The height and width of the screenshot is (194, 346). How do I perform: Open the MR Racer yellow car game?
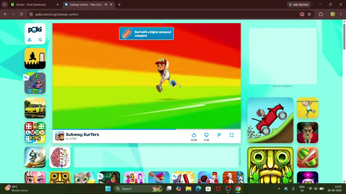[35, 108]
